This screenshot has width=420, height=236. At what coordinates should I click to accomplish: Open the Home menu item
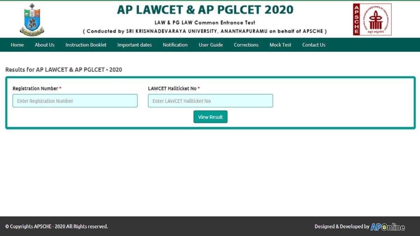[x=17, y=45]
